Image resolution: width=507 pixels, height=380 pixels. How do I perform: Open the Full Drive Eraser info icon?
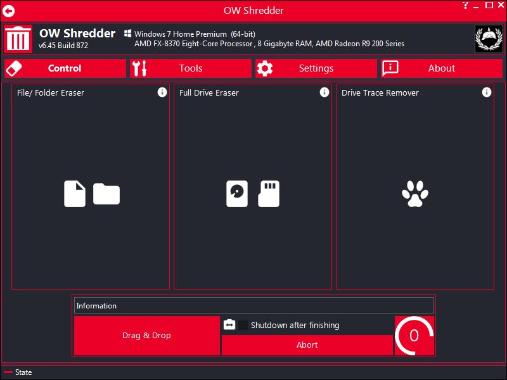click(x=324, y=92)
